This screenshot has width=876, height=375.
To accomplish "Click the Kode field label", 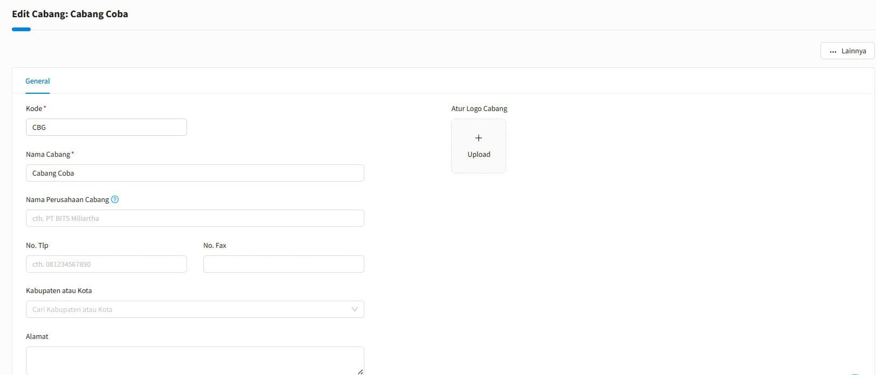I will tap(34, 109).
